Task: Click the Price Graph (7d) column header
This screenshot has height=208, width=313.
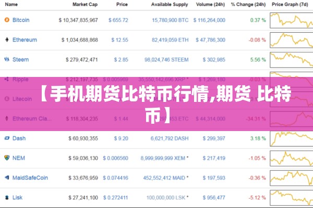Action: [290, 4]
